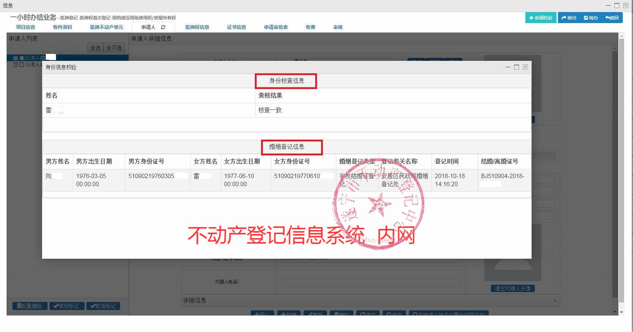The image size is (633, 332).
Task: Toggle checkbox of first applicant row
Action: point(22,58)
